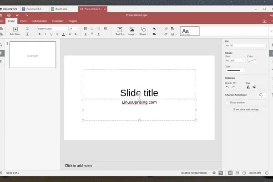Image resolution: width=273 pixels, height=182 pixels.
Task: Click the redo arrow
Action: click(26, 15)
